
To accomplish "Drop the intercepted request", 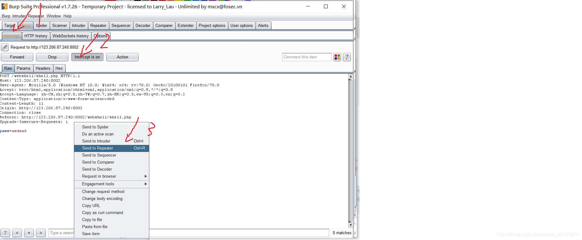I will (x=52, y=57).
